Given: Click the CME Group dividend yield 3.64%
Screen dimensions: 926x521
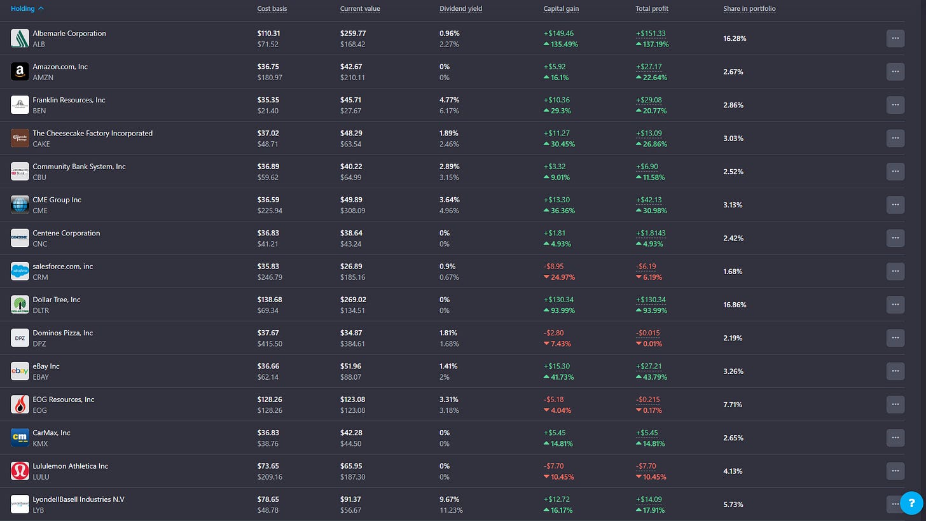Looking at the screenshot, I should (450, 200).
